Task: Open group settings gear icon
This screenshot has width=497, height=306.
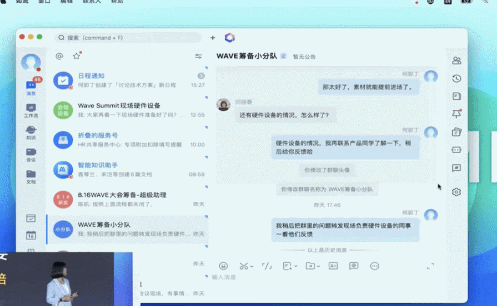Action: pyautogui.click(x=456, y=192)
